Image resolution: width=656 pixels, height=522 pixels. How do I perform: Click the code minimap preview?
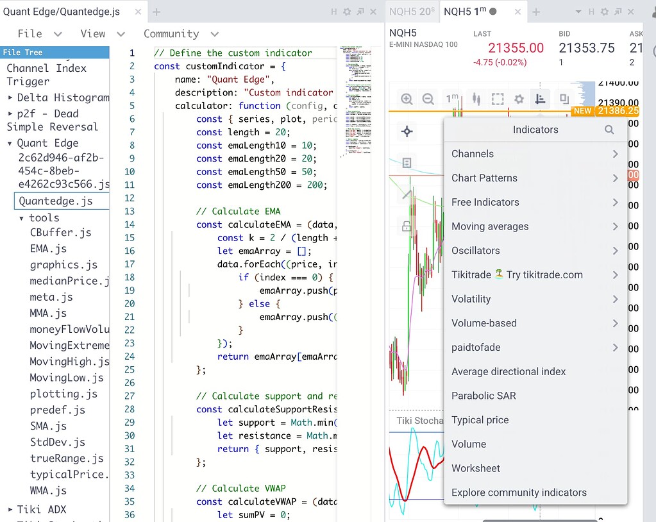[356, 96]
